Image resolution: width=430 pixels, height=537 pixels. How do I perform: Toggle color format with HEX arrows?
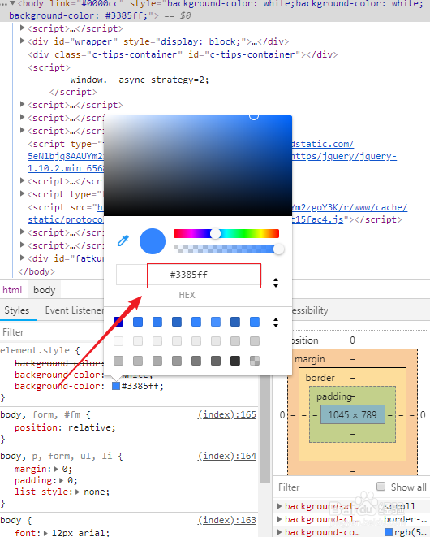(x=276, y=283)
